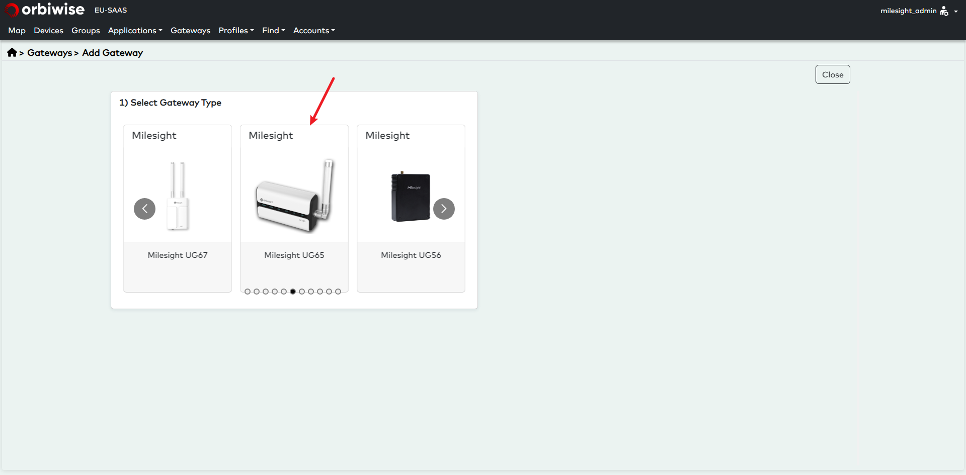Click the milesight_admin username
Viewport: 966px width, 475px height.
click(908, 11)
